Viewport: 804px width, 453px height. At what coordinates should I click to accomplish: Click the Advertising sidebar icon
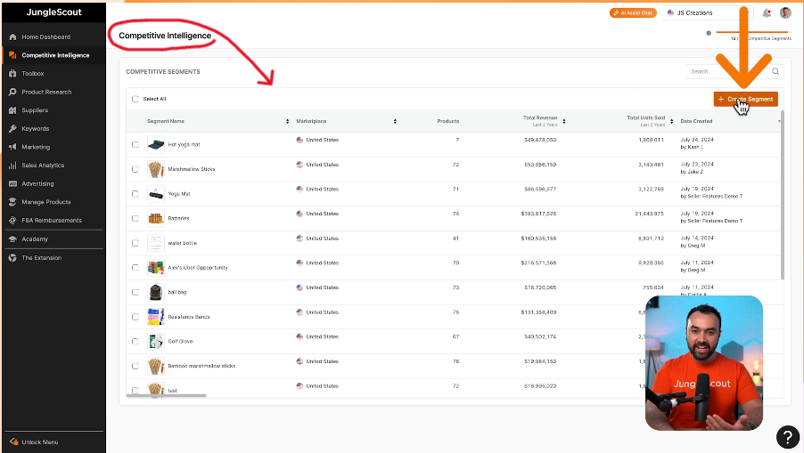(12, 183)
